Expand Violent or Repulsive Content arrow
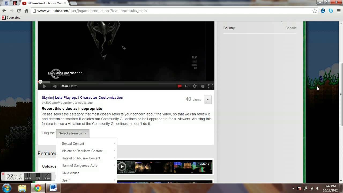 pos(114,151)
